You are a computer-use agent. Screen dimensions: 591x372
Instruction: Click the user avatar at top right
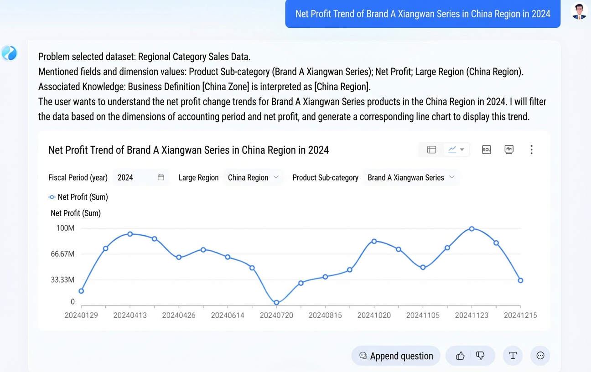[579, 11]
